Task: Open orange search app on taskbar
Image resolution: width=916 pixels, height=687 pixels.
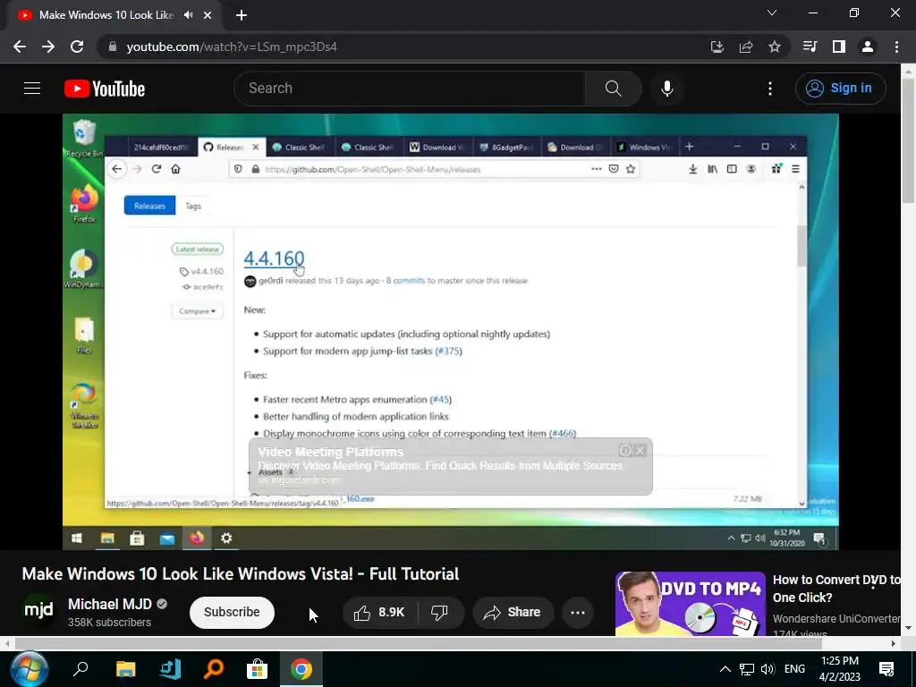Action: pyautogui.click(x=213, y=669)
